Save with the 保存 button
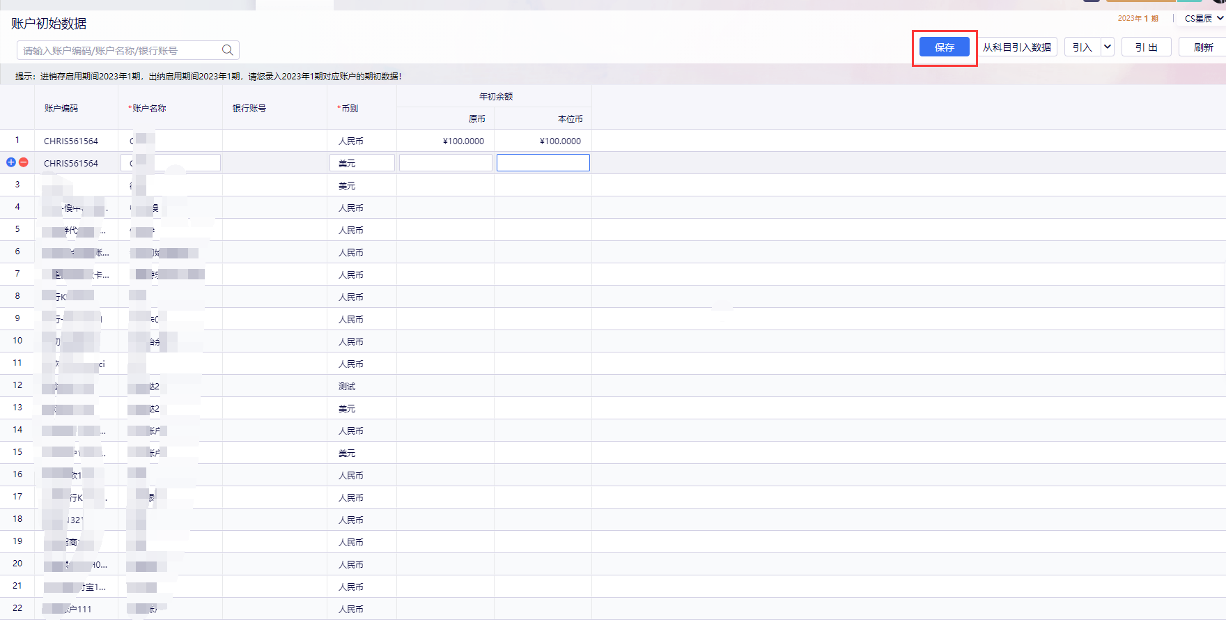Screen dimensions: 1226x620 945,47
